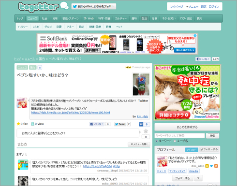This screenshot has height=186, width=237.
Task: Click Twitter フォローする button in profile header
Action: tap(209, 149)
